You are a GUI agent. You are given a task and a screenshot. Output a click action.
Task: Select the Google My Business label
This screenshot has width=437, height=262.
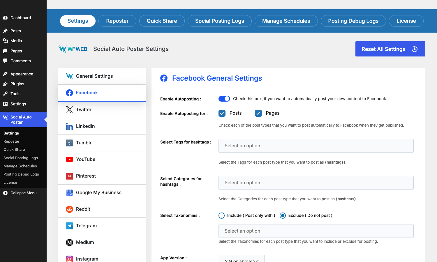(99, 192)
